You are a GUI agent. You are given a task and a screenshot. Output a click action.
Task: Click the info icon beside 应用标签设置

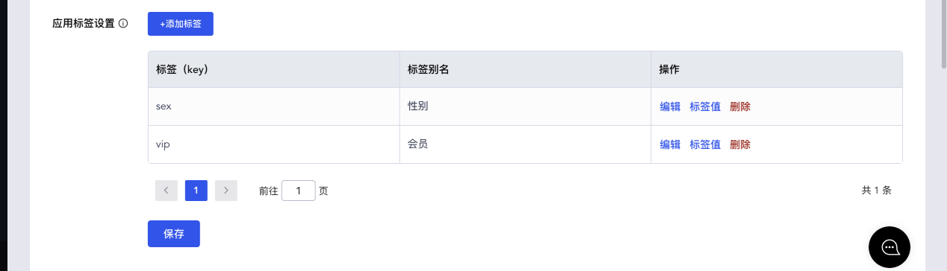(123, 23)
